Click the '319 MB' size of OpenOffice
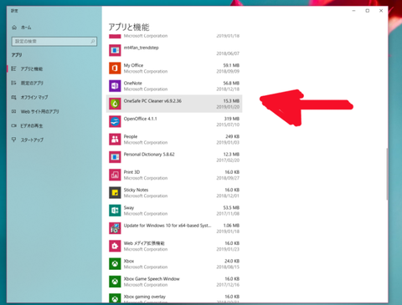The height and width of the screenshot is (305, 402). [x=232, y=119]
